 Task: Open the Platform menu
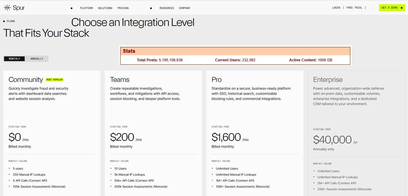click(x=87, y=8)
